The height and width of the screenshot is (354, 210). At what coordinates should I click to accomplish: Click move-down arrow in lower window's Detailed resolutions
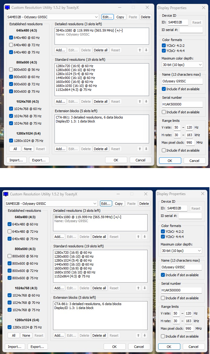pyautogui.click(x=145, y=237)
